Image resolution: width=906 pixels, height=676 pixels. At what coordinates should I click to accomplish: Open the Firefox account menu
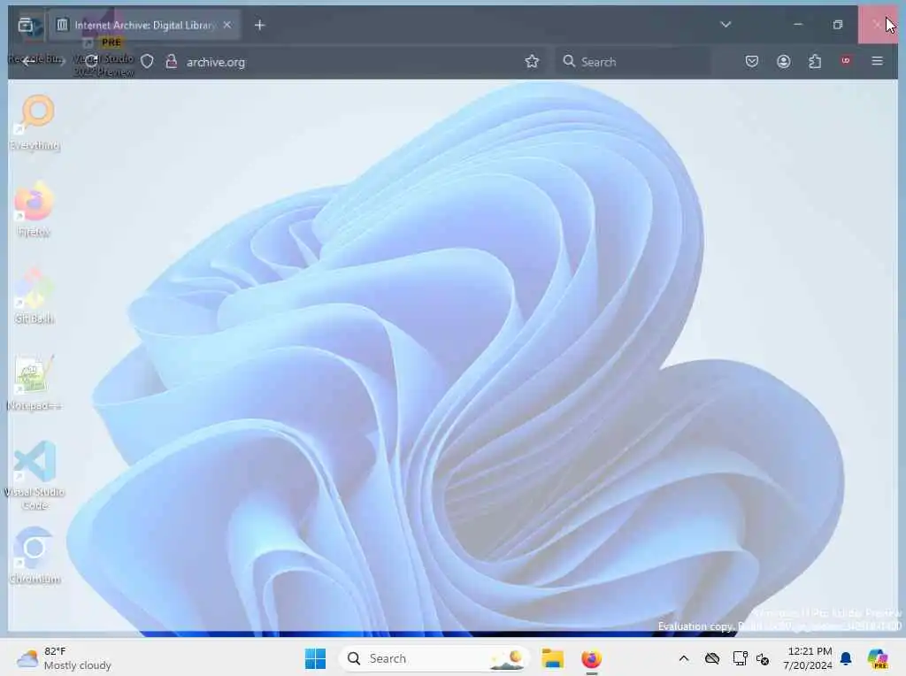784,61
